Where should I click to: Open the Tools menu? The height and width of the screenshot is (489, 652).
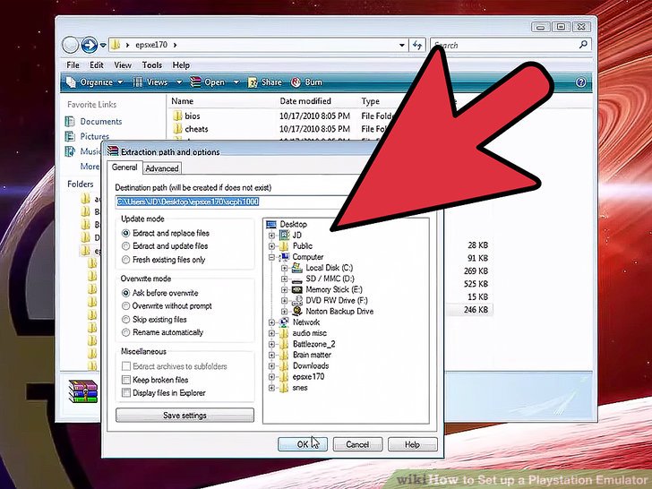coord(151,64)
